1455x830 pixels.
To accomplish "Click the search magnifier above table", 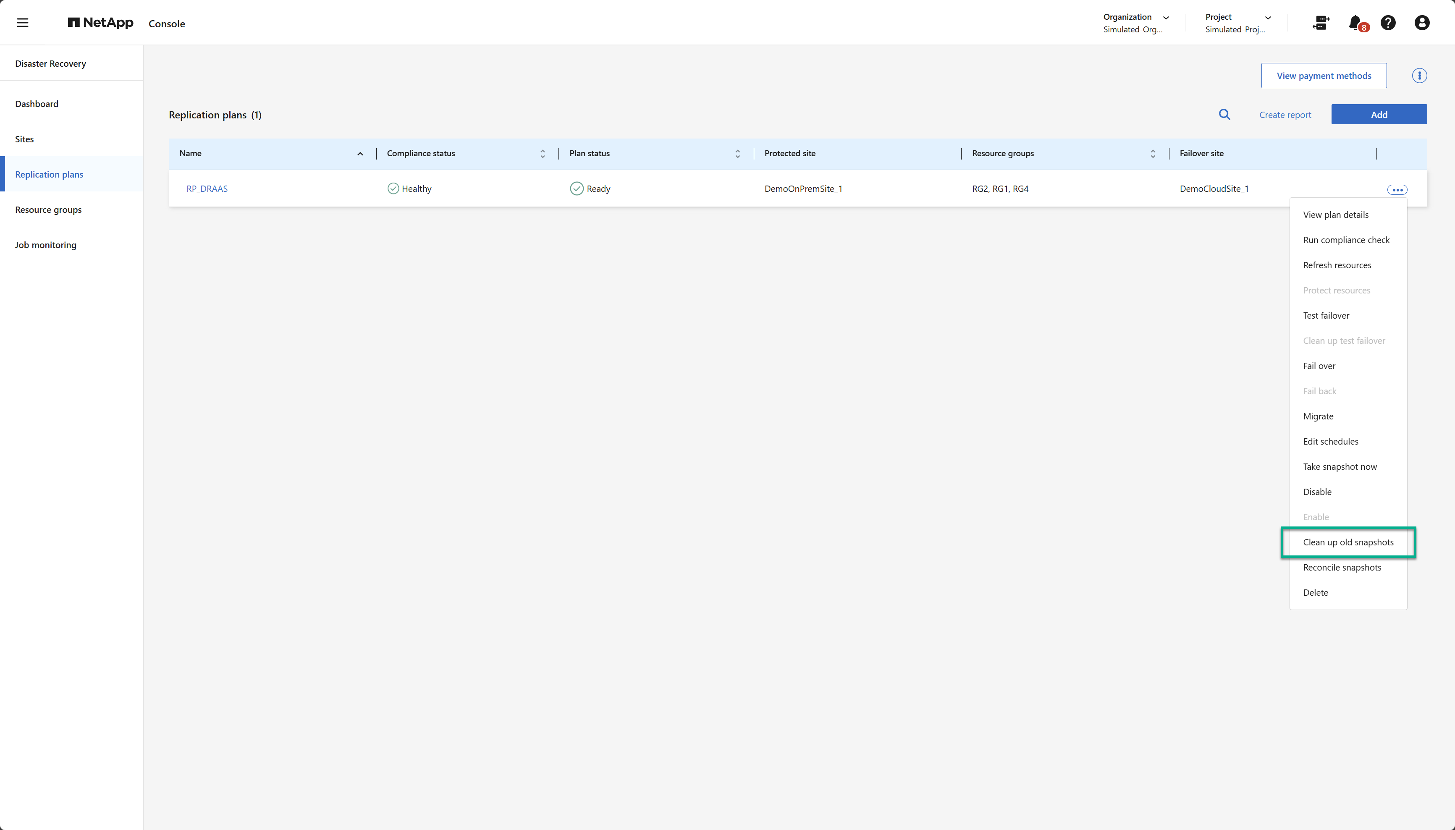I will pos(1224,115).
